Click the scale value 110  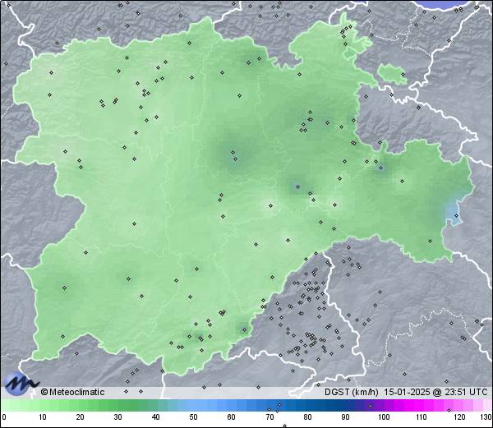point(422,417)
